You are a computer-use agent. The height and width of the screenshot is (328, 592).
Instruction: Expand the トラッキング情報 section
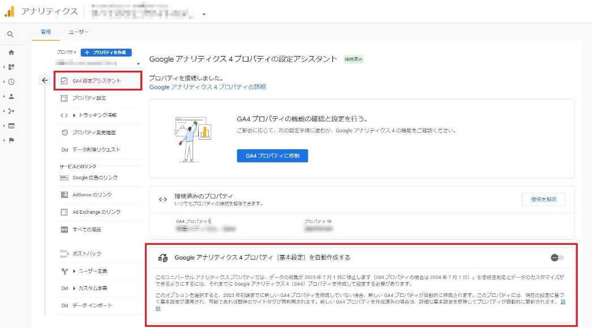pyautogui.click(x=74, y=115)
